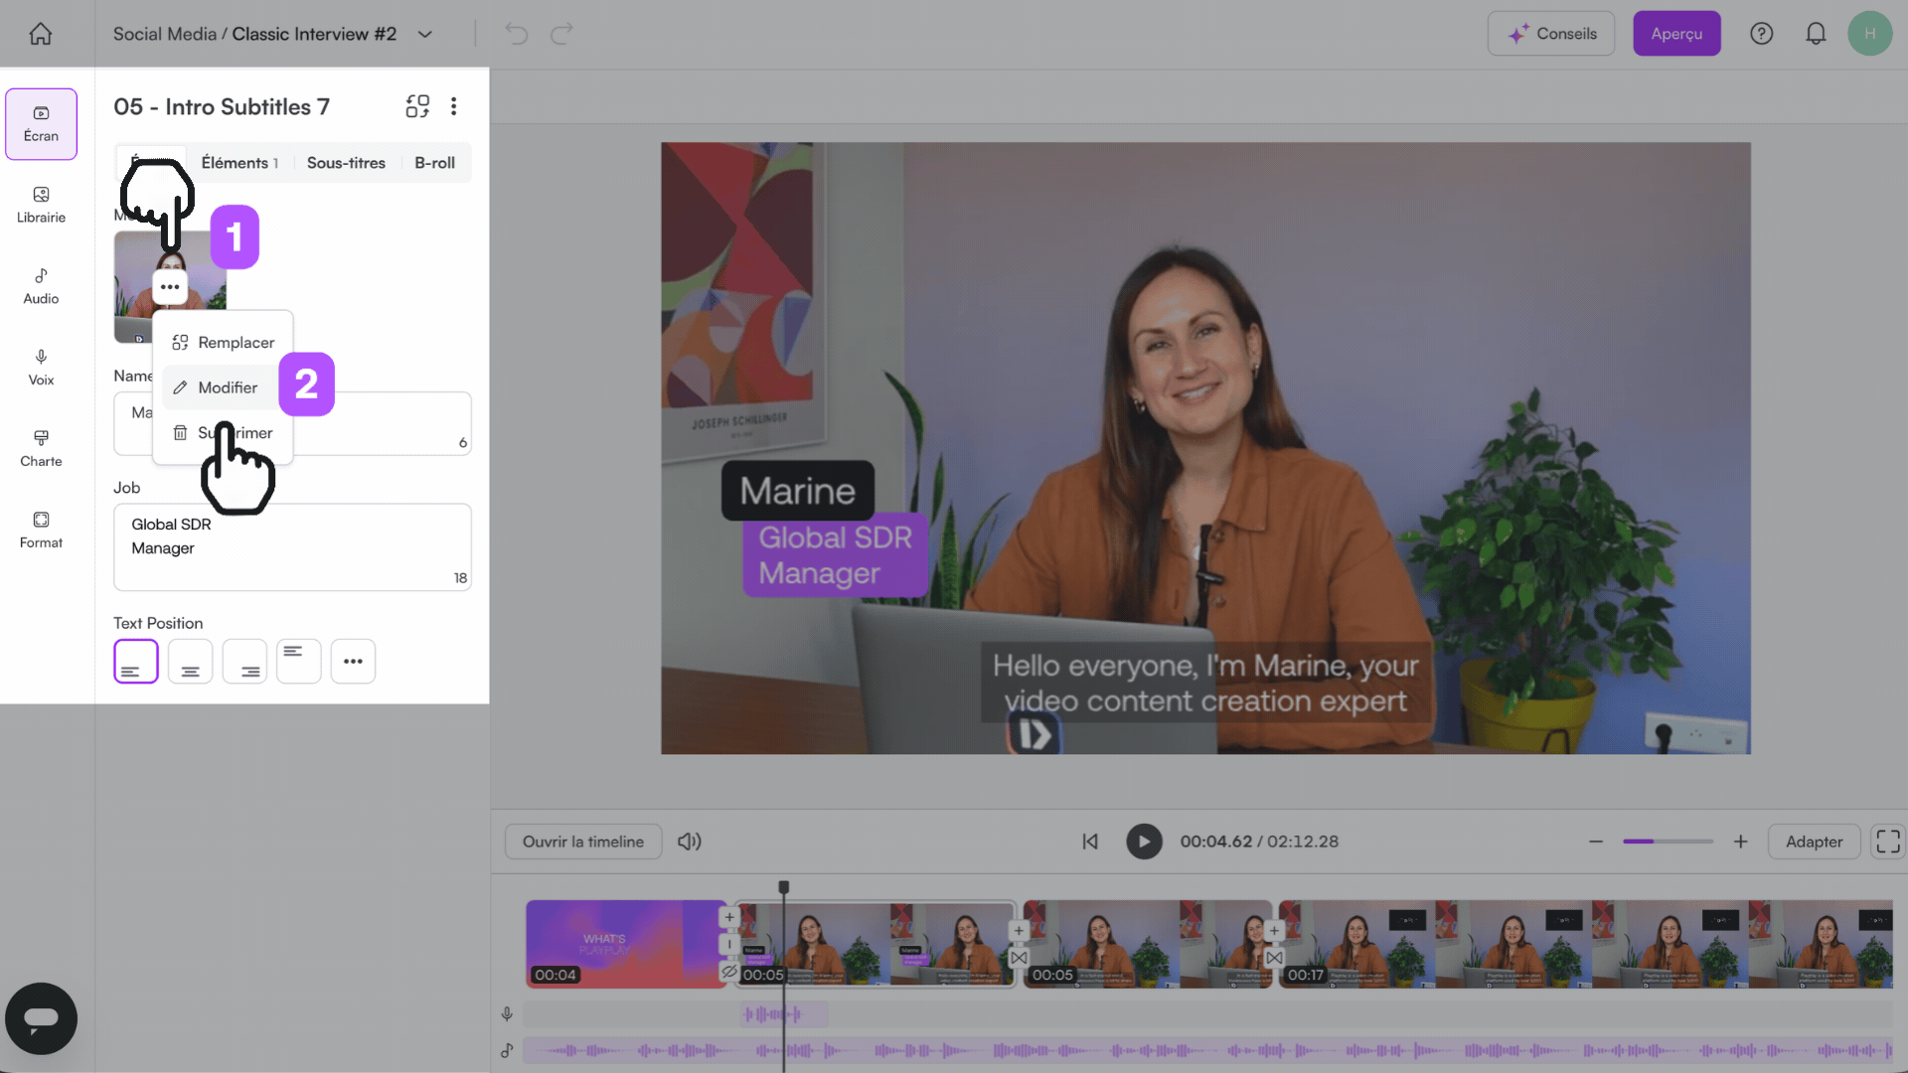Viewport: 1908px width, 1073px height.
Task: Adjust the timeline zoom slider
Action: click(x=1668, y=842)
